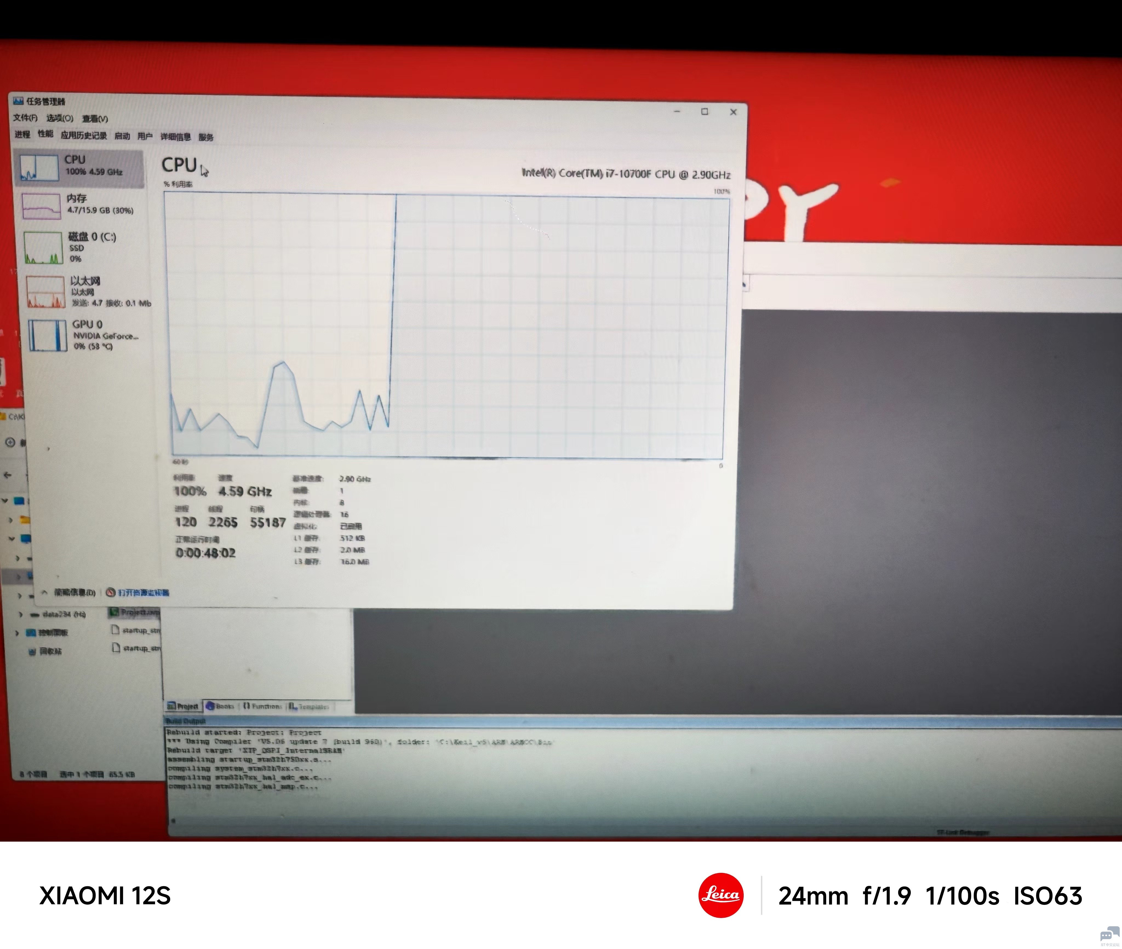Switch to the 用户 tab

point(145,137)
